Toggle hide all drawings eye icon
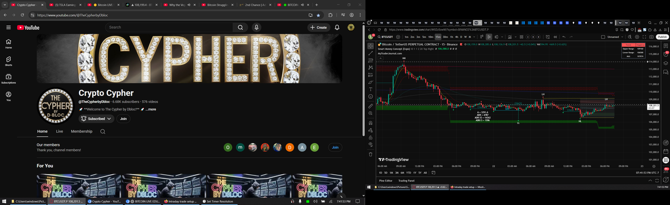 371,144
